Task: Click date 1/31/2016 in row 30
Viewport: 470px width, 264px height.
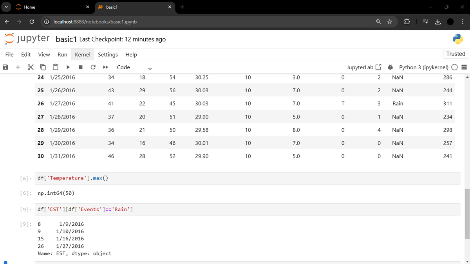Action: click(62, 156)
